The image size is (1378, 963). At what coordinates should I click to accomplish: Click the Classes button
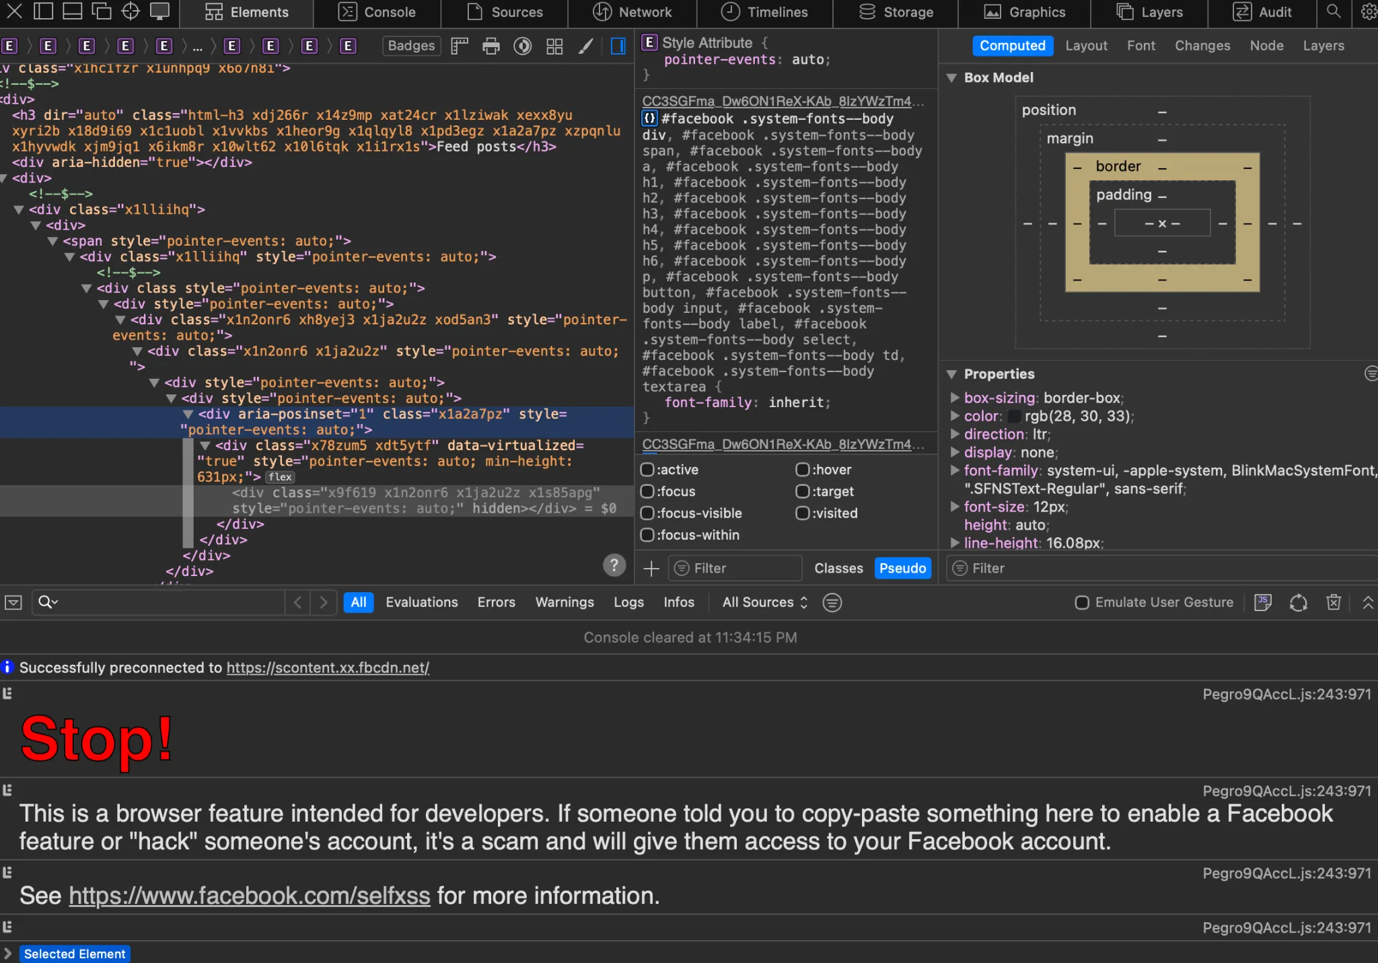838,569
